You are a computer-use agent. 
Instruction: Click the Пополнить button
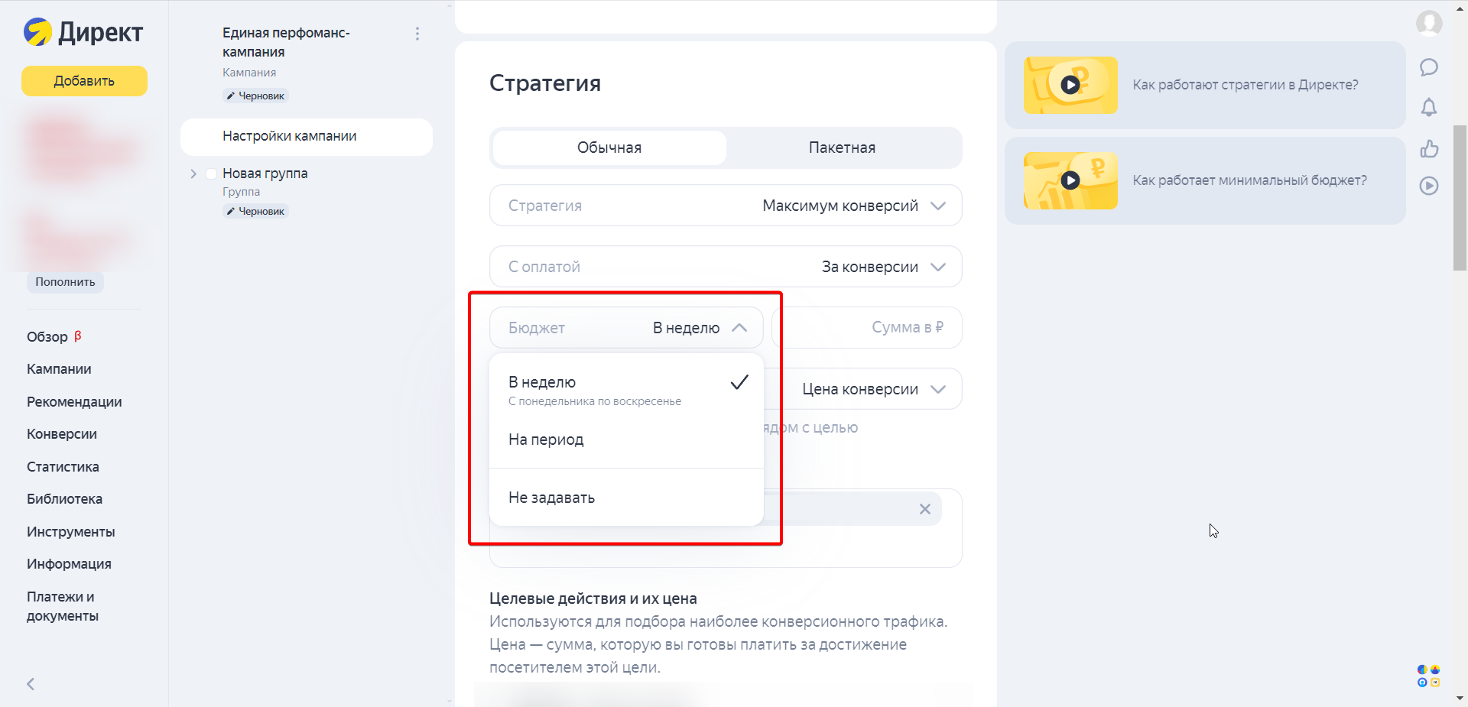click(x=64, y=281)
